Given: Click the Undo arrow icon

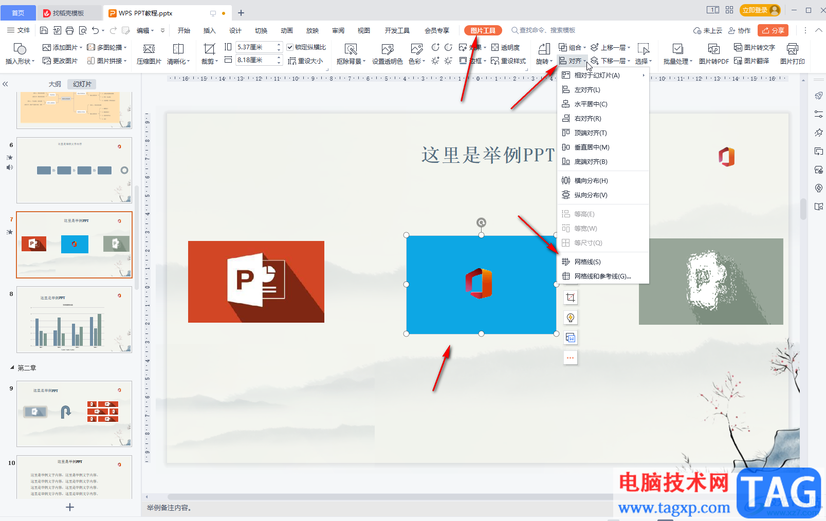Looking at the screenshot, I should coord(95,30).
